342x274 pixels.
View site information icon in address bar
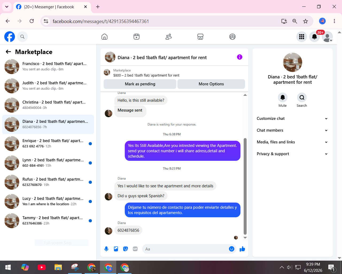point(46,21)
